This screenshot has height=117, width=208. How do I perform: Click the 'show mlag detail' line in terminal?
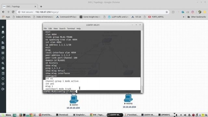tap(55, 71)
